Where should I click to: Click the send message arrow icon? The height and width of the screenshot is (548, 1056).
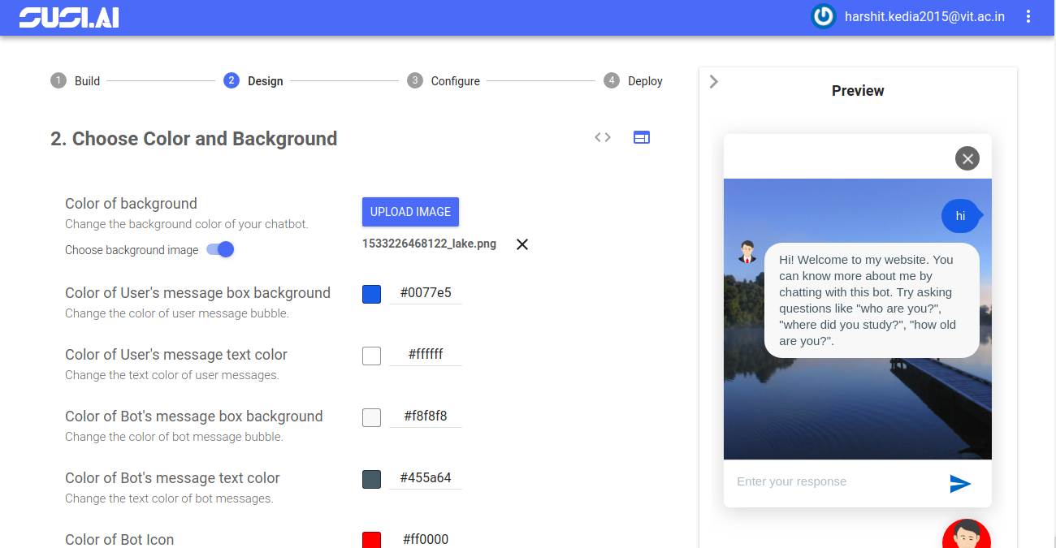(960, 483)
